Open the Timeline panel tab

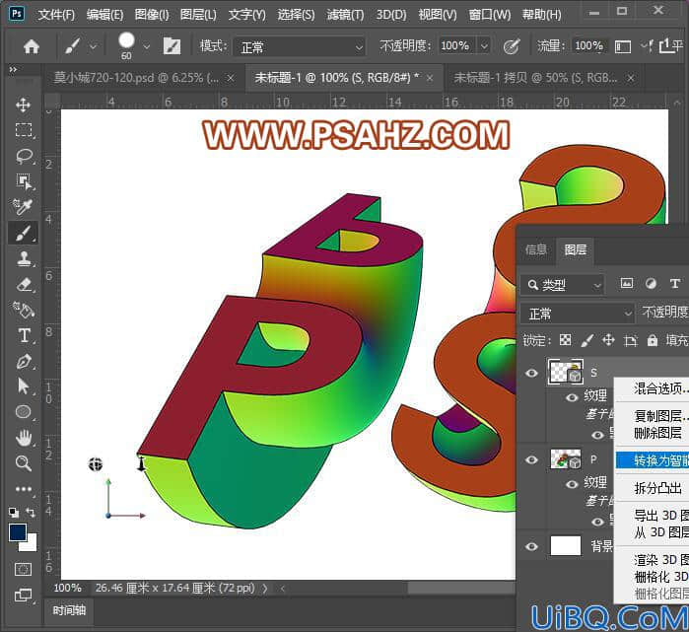[x=69, y=610]
